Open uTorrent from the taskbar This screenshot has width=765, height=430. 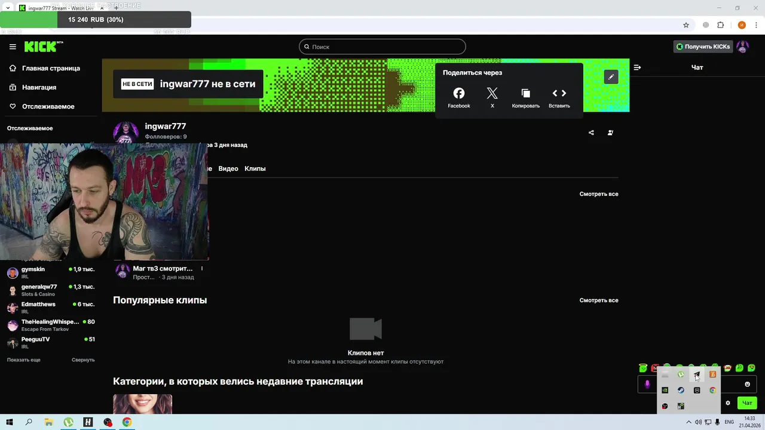point(69,422)
